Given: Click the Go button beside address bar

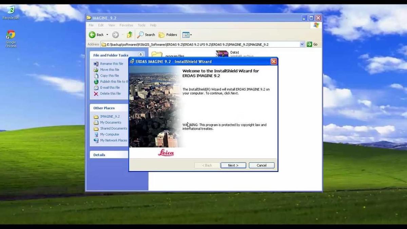Looking at the screenshot, I should pyautogui.click(x=312, y=44).
